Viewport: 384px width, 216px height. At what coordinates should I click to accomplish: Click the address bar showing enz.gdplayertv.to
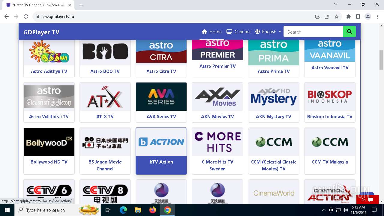(x=58, y=16)
